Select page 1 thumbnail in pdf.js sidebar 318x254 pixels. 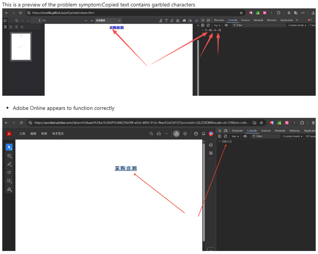tap(21, 46)
